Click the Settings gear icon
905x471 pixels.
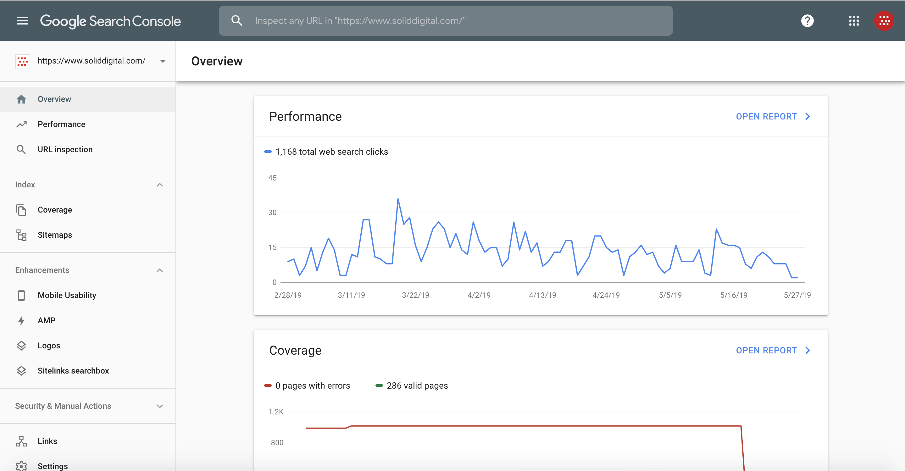tap(21, 466)
